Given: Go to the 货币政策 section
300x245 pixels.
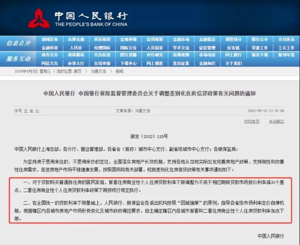Looking at the screenshot, I should tap(102, 39).
